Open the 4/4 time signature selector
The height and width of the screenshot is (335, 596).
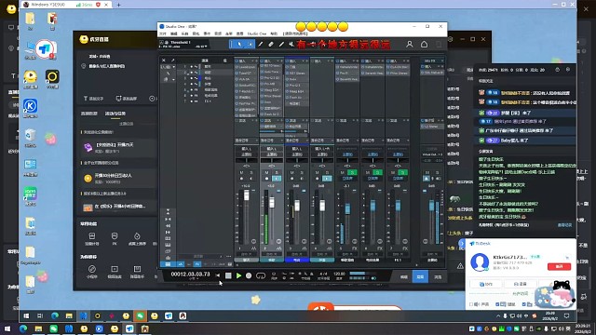coord(323,274)
